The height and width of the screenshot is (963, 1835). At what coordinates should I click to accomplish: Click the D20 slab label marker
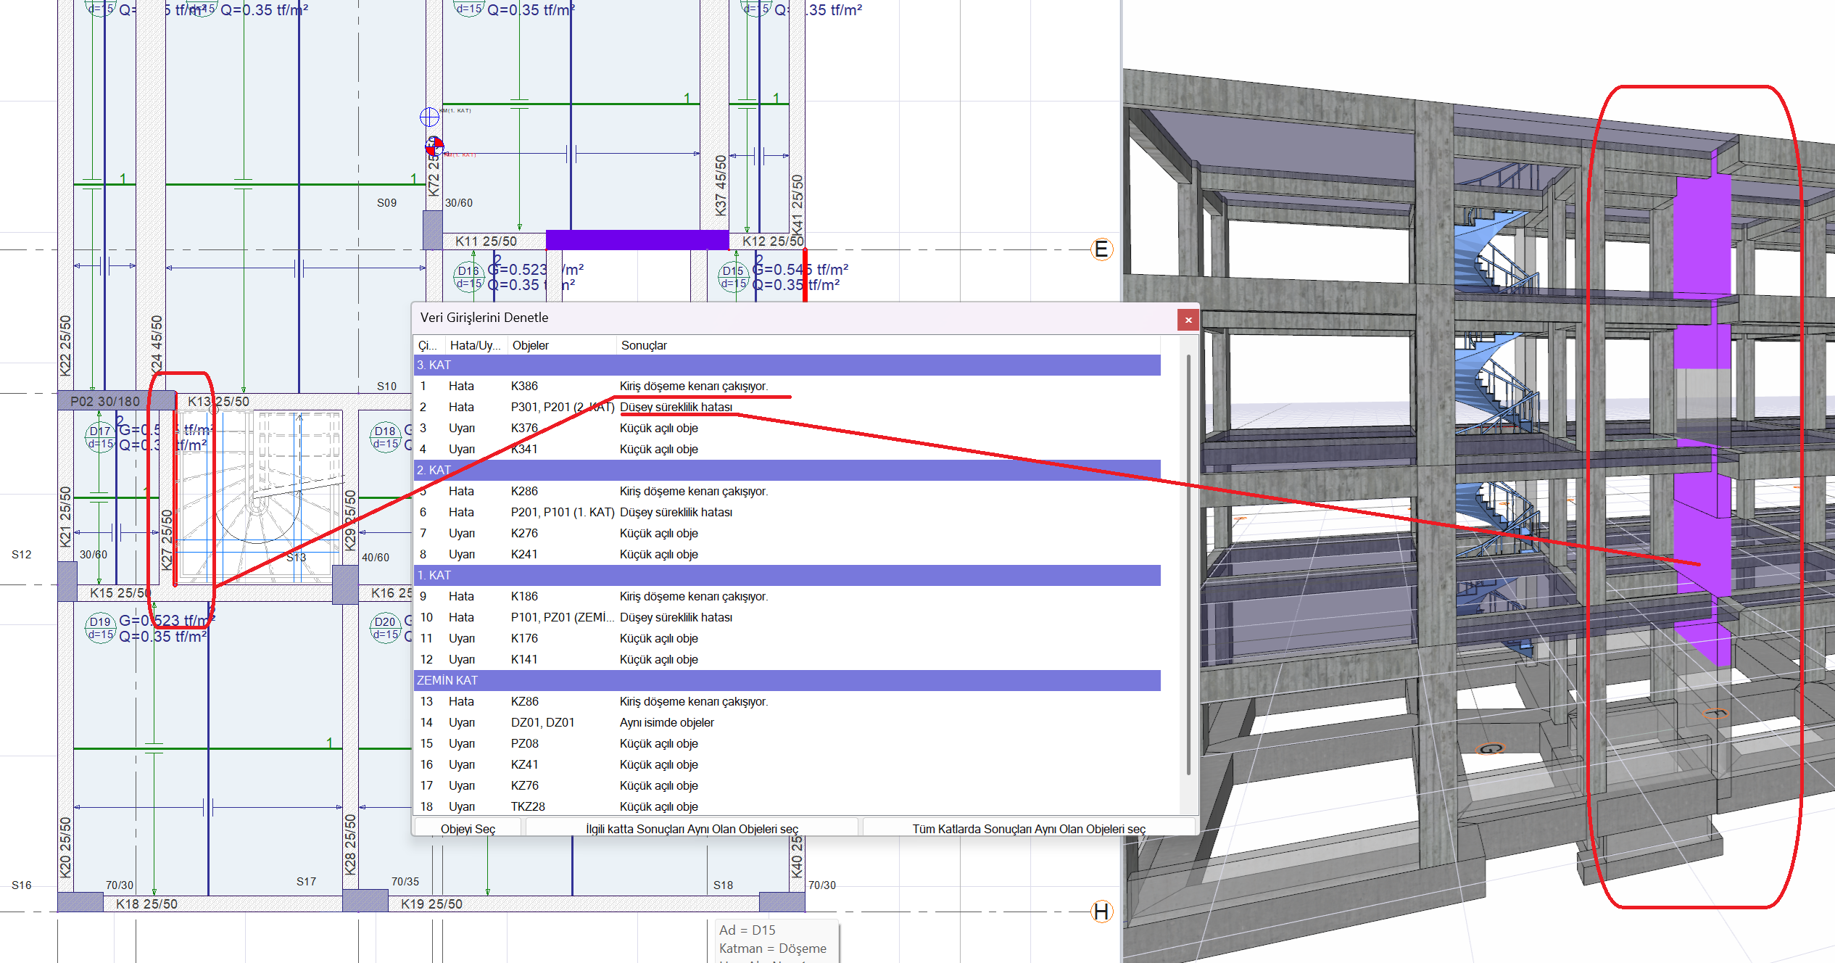386,628
